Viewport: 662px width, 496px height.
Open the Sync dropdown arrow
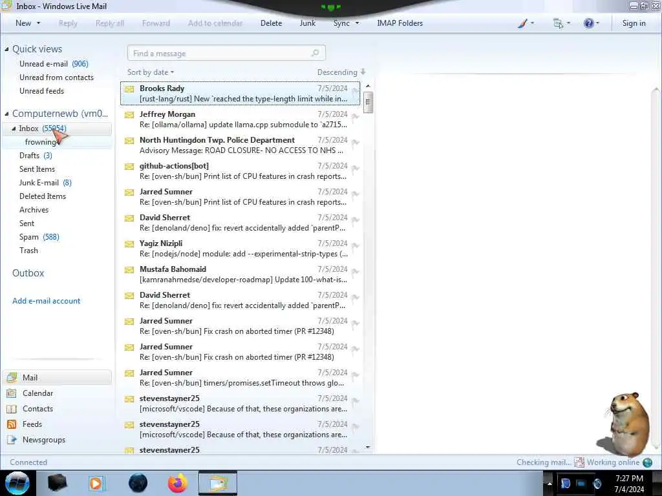357,23
